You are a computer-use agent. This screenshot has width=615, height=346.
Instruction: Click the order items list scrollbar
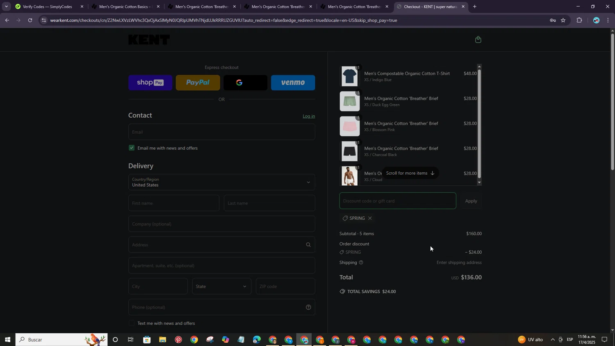(x=479, y=123)
